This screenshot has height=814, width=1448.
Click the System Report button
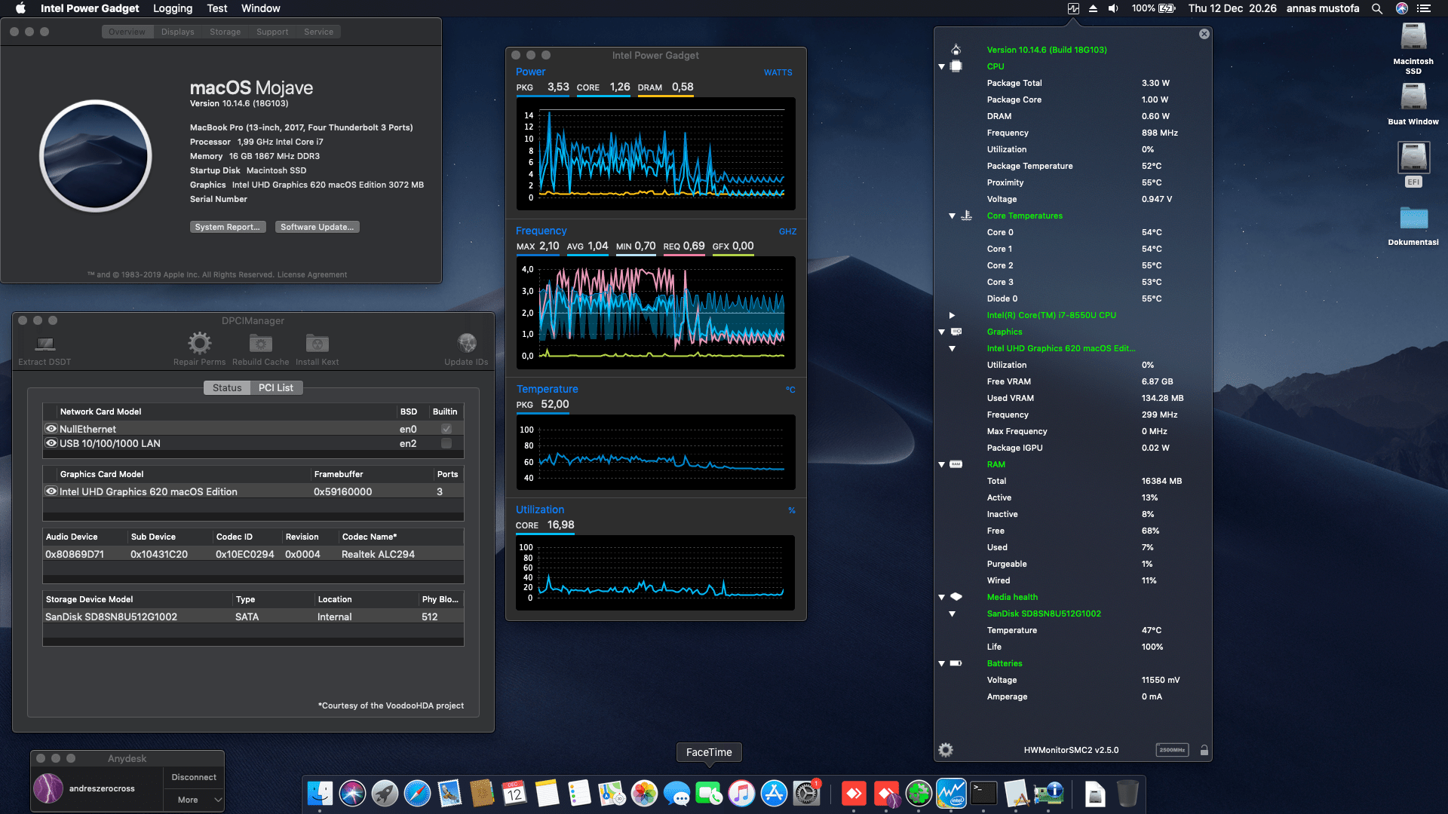[x=228, y=226]
